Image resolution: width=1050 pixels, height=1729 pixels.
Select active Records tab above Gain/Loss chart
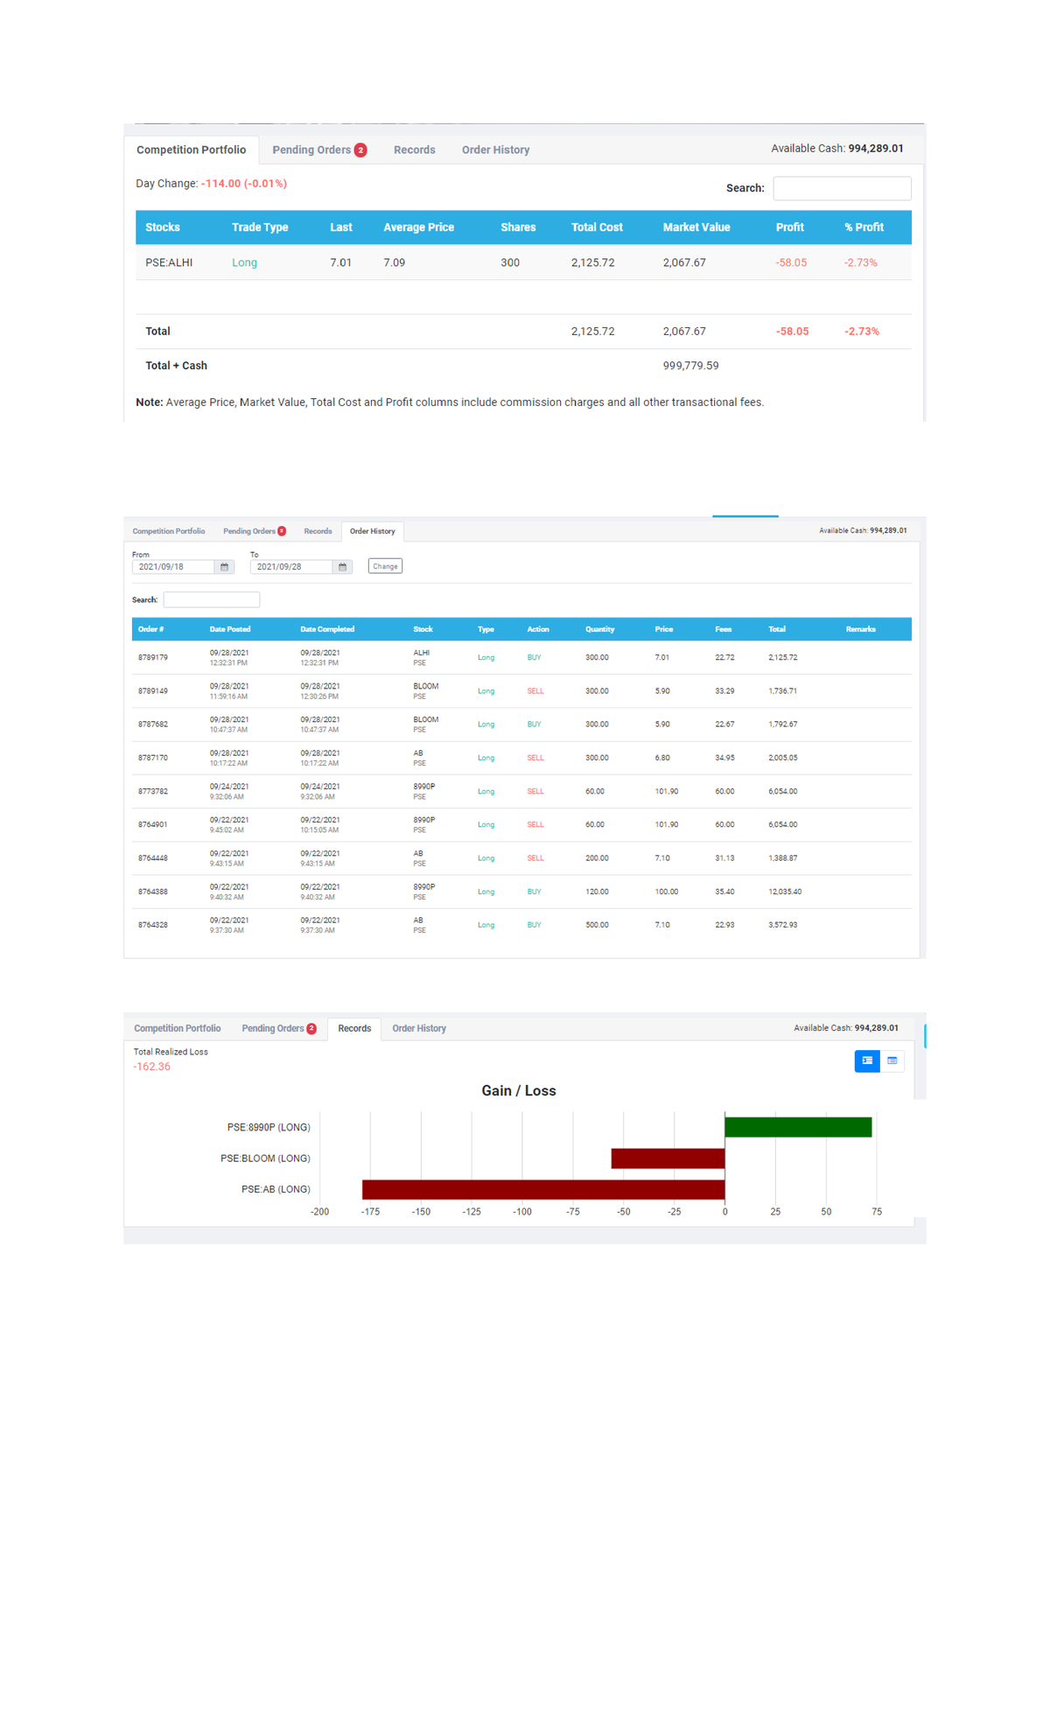tap(354, 1028)
